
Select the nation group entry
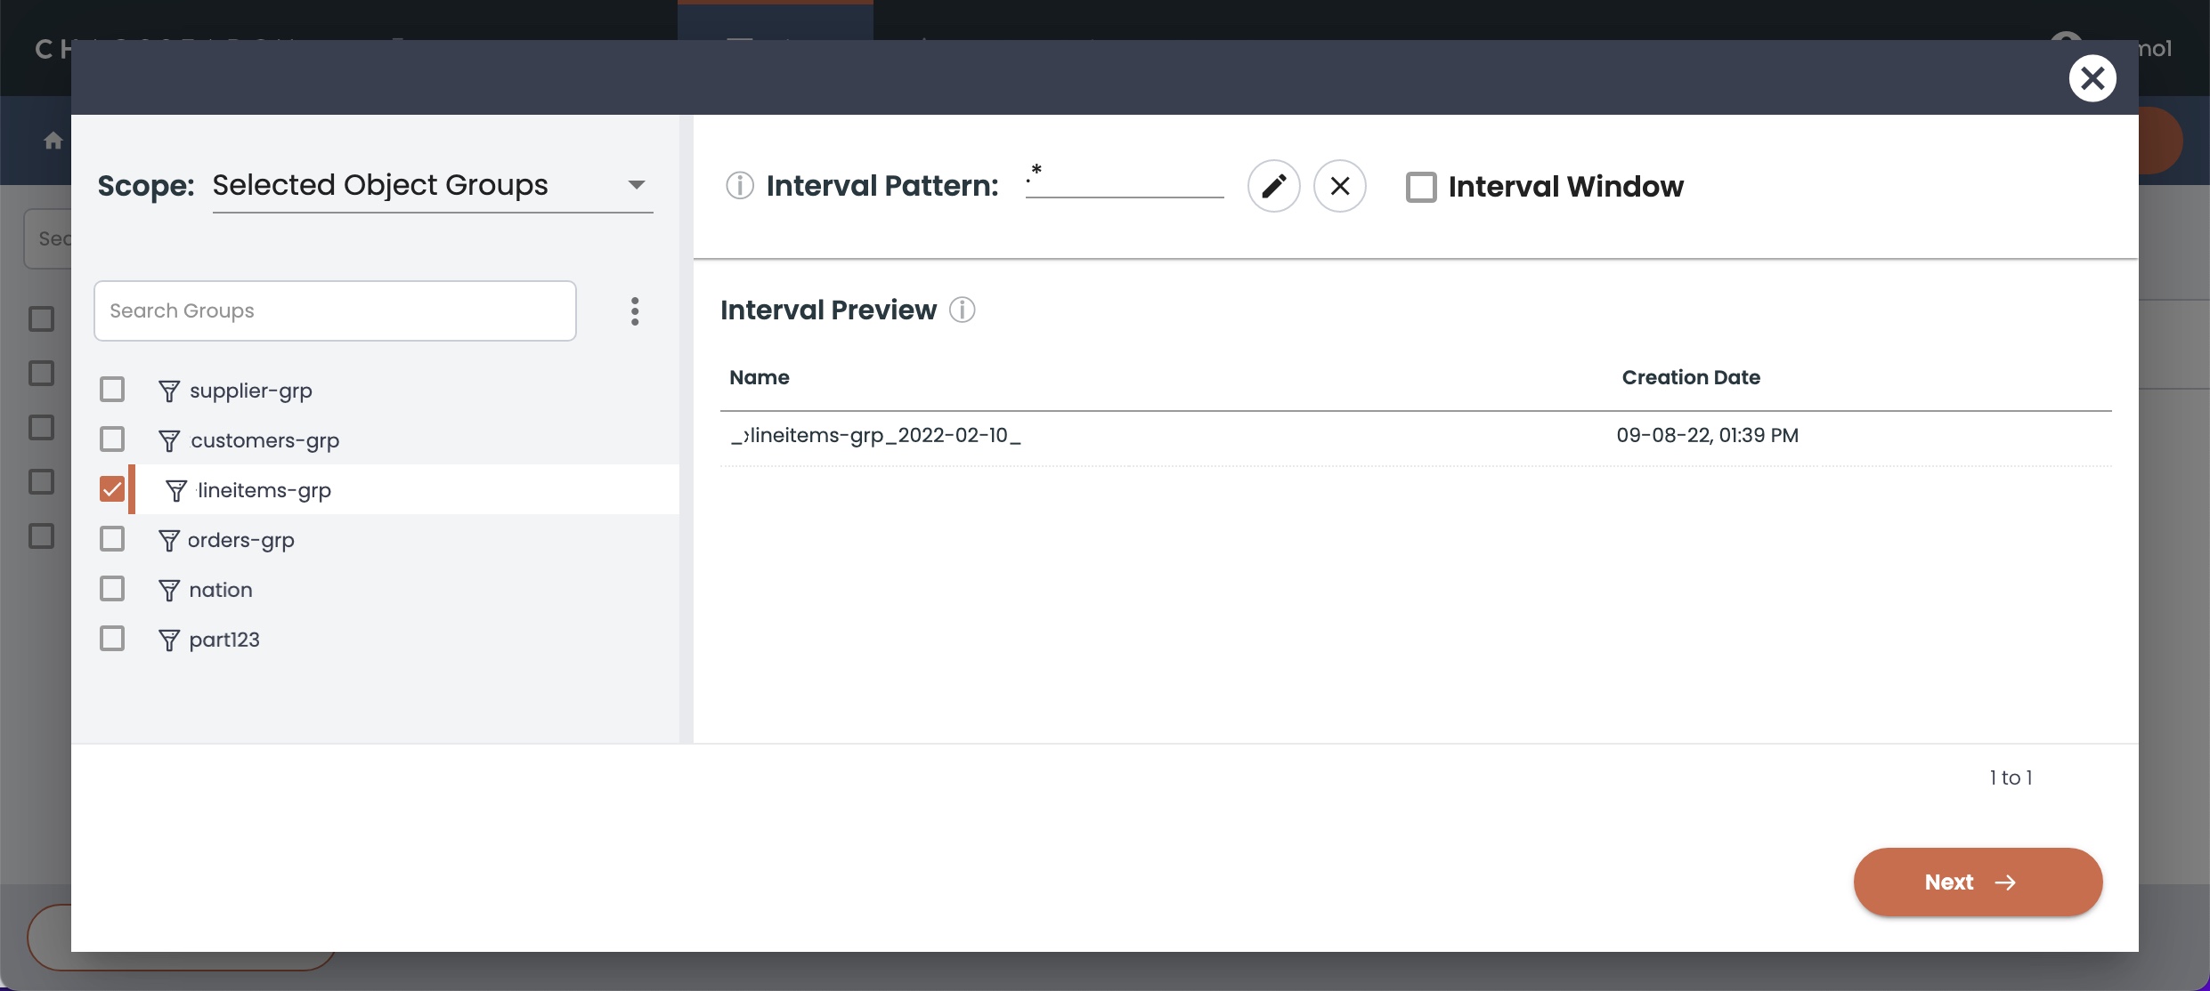[x=221, y=590]
